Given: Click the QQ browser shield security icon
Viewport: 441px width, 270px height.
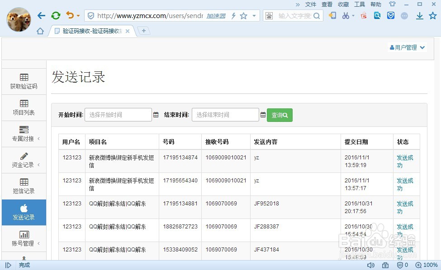Looking at the screenshot, I should (390, 15).
